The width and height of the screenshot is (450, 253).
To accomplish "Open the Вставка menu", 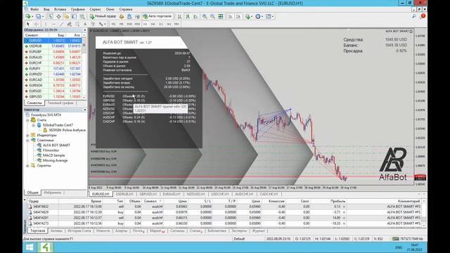I will 60,9.
